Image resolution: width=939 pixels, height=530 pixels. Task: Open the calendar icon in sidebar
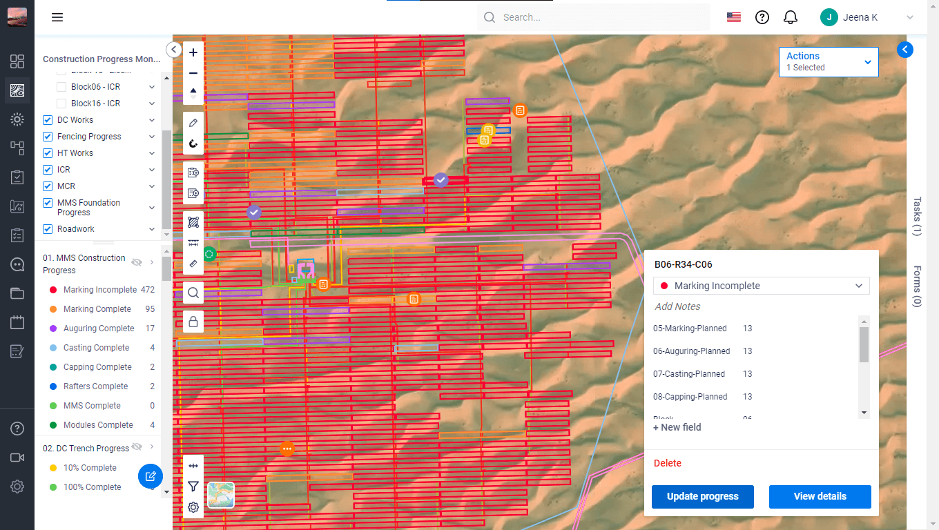pos(17,322)
